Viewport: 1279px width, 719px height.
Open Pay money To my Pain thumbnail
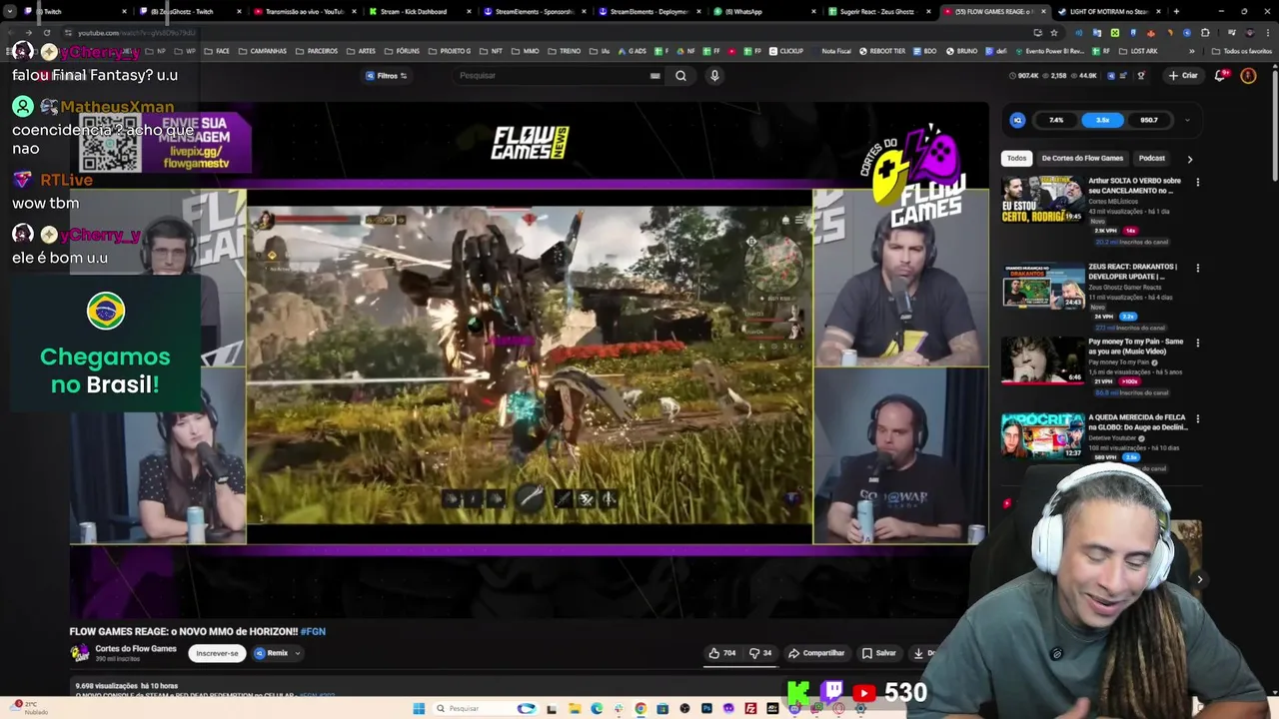point(1043,360)
